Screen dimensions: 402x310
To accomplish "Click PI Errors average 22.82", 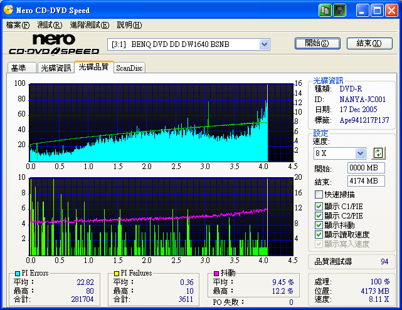I will click(85, 282).
